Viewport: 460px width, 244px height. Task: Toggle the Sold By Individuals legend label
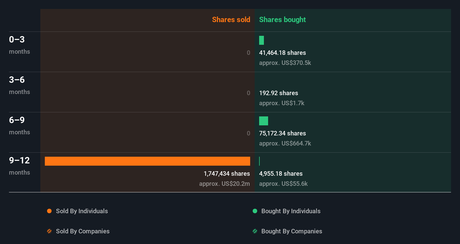click(x=82, y=211)
